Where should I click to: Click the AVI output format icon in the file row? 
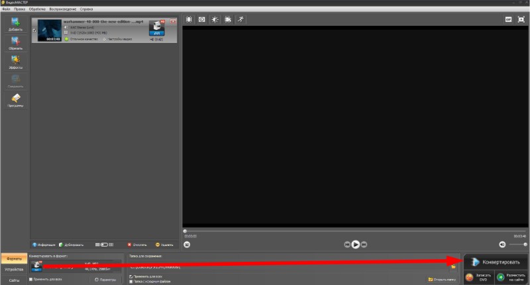coord(157,28)
